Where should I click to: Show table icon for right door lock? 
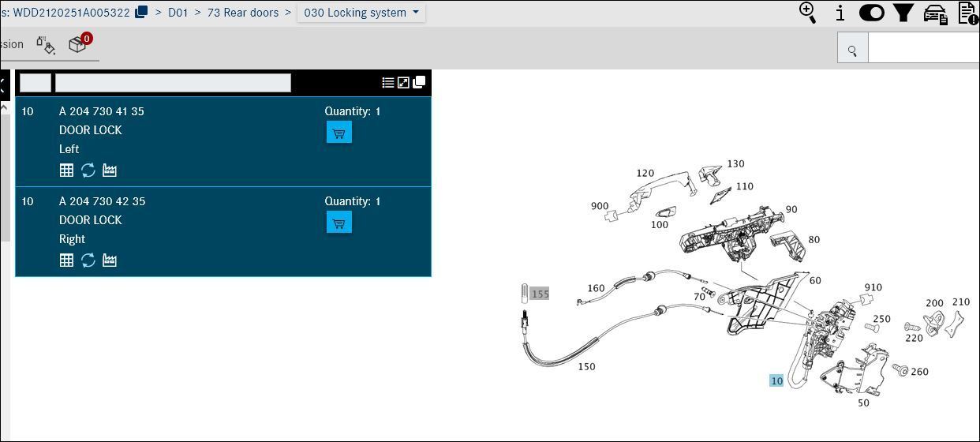click(x=67, y=260)
